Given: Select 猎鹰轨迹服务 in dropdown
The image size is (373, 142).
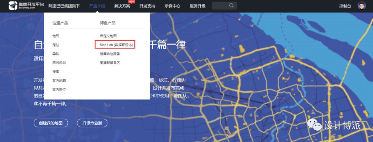Looking at the screenshot, I should pyautogui.click(x=110, y=54).
